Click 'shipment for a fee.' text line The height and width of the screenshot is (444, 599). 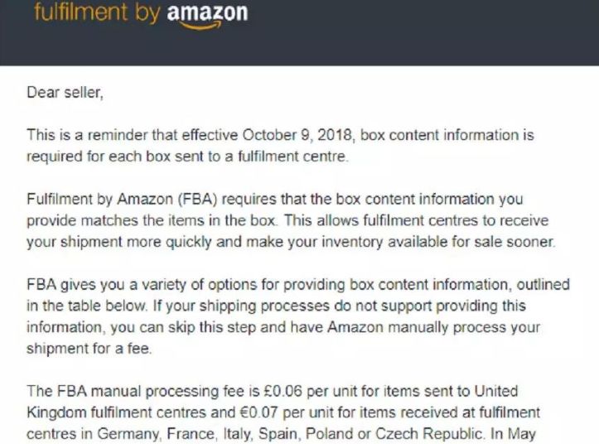tap(89, 349)
